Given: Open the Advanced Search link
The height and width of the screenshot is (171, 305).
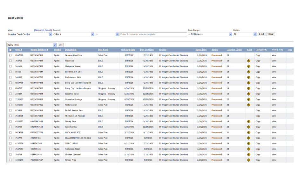Looking at the screenshot, I should (x=43, y=30).
